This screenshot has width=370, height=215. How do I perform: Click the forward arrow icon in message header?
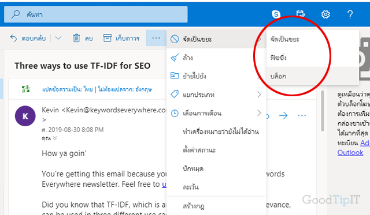coord(283,115)
